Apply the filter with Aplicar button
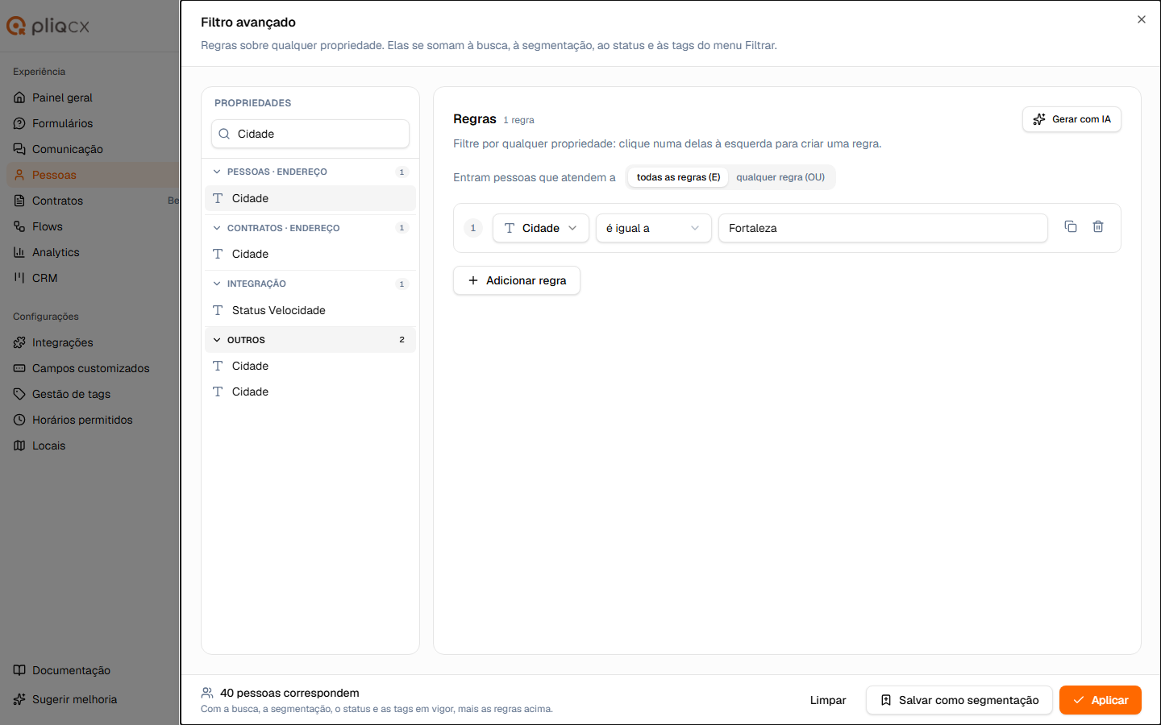This screenshot has height=725, width=1161. point(1101,700)
